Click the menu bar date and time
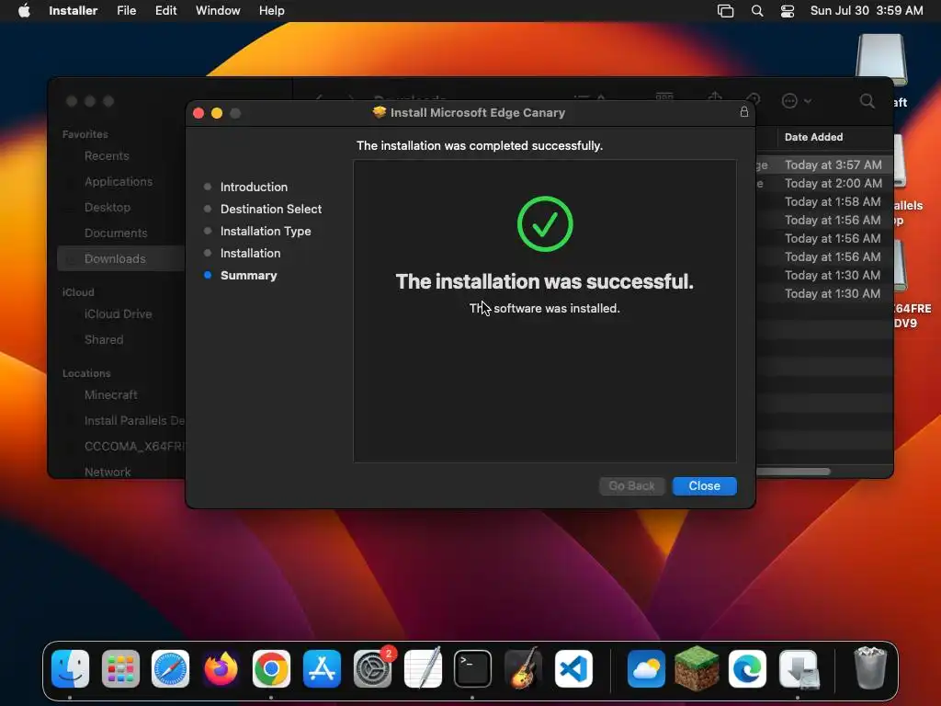Image resolution: width=941 pixels, height=706 pixels. [866, 11]
